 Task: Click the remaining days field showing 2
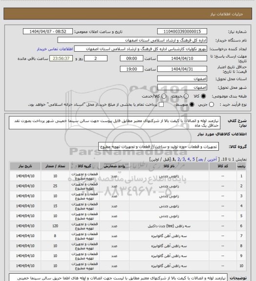(x=96, y=59)
